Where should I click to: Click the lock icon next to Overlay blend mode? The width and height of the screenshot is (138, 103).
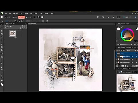[136, 50]
